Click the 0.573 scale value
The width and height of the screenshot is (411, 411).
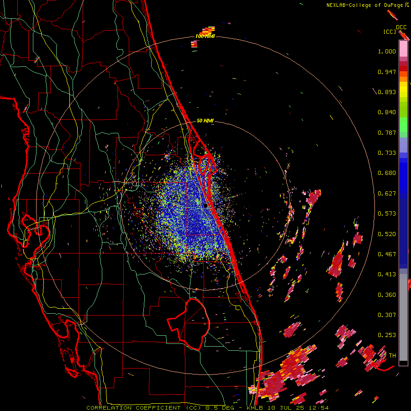click(x=387, y=214)
